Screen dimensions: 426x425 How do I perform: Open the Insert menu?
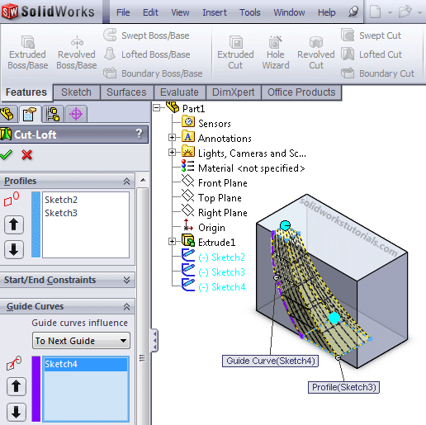(215, 12)
